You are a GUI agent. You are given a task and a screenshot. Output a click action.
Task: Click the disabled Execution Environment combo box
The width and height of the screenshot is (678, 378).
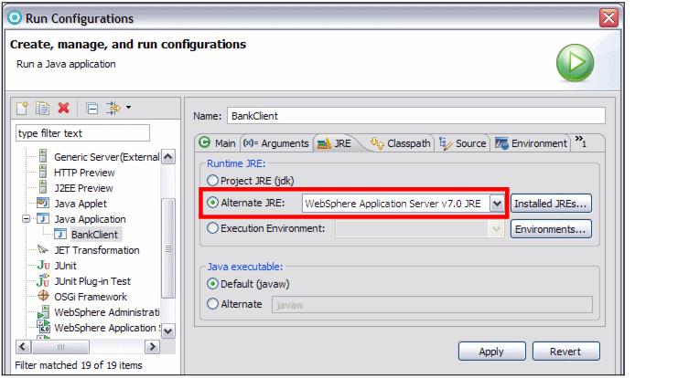(419, 228)
